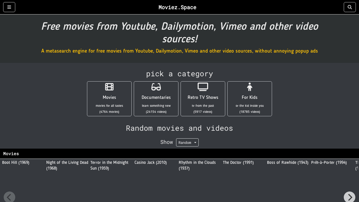359x202 pixels.
Task: Click the next carousel arrow
Action: click(350, 197)
